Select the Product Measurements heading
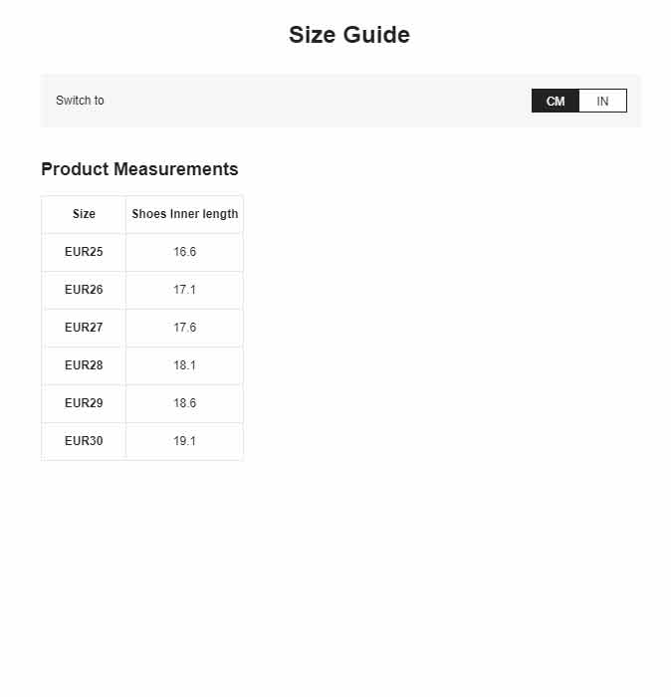Image resolution: width=671 pixels, height=697 pixels. 139,169
